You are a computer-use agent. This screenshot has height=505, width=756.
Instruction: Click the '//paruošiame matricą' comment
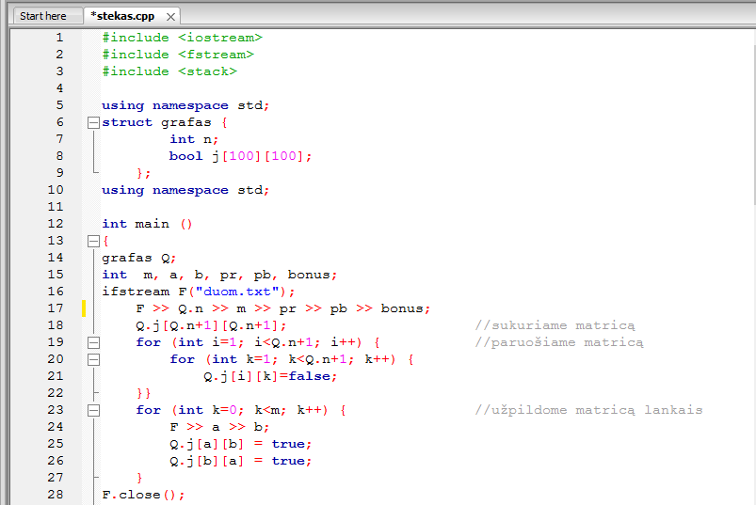coord(559,342)
